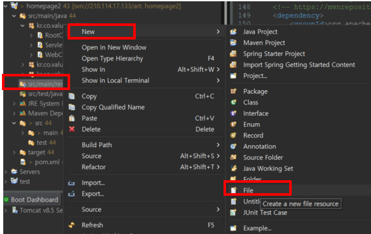Click the Example... icon
Image resolution: width=371 pixels, height=234 pixels.
(233, 228)
